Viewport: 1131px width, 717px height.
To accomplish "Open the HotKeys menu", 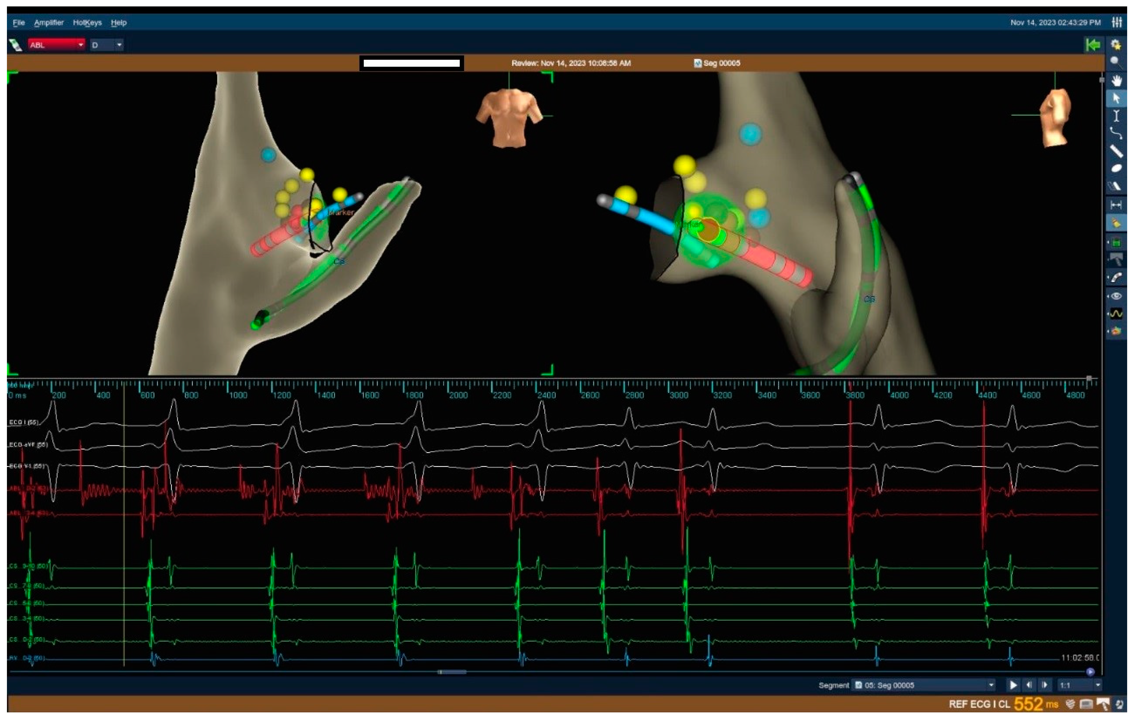I will click(x=87, y=23).
